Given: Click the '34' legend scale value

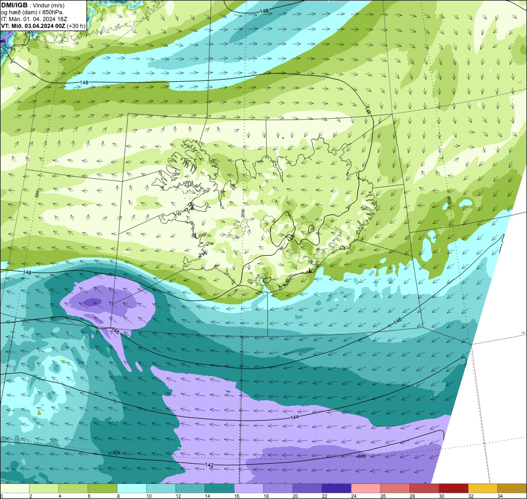Looking at the screenshot, I should click(x=500, y=496).
